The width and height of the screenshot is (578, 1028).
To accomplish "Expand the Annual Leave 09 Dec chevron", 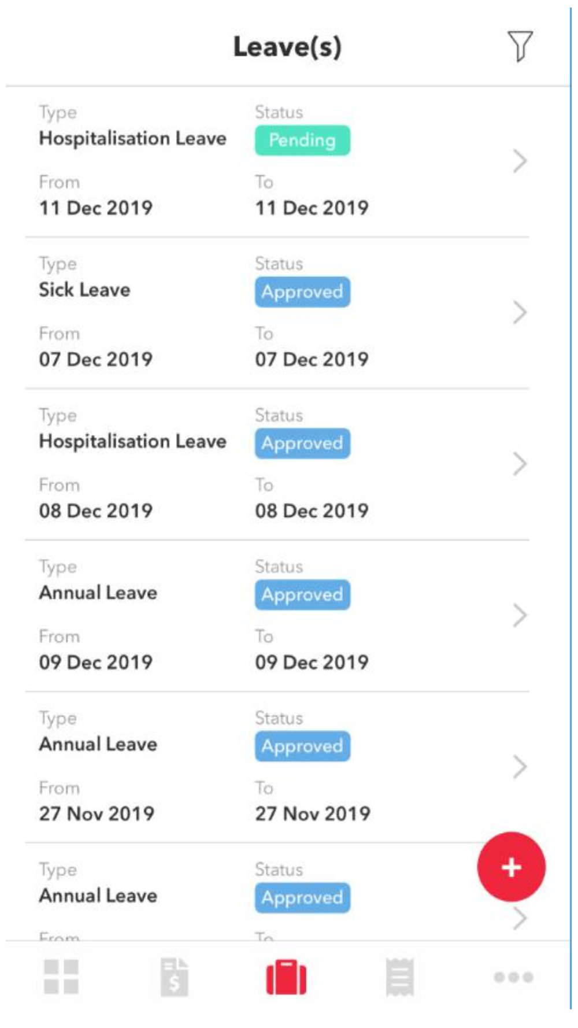I will tap(520, 615).
